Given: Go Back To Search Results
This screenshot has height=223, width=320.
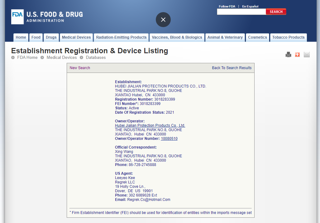Looking at the screenshot, I should 232,68.
